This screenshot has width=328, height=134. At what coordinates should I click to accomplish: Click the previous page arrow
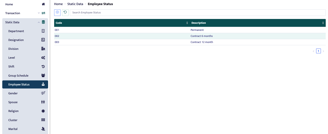[314, 51]
